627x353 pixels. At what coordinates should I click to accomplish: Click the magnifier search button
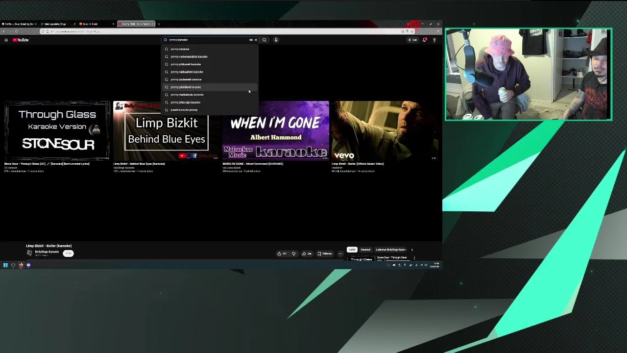pyautogui.click(x=264, y=40)
